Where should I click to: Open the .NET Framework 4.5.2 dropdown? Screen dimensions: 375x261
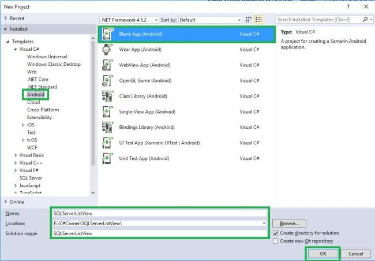coord(129,20)
